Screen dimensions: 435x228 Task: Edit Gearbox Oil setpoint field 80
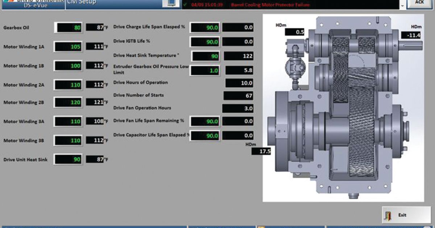point(69,28)
